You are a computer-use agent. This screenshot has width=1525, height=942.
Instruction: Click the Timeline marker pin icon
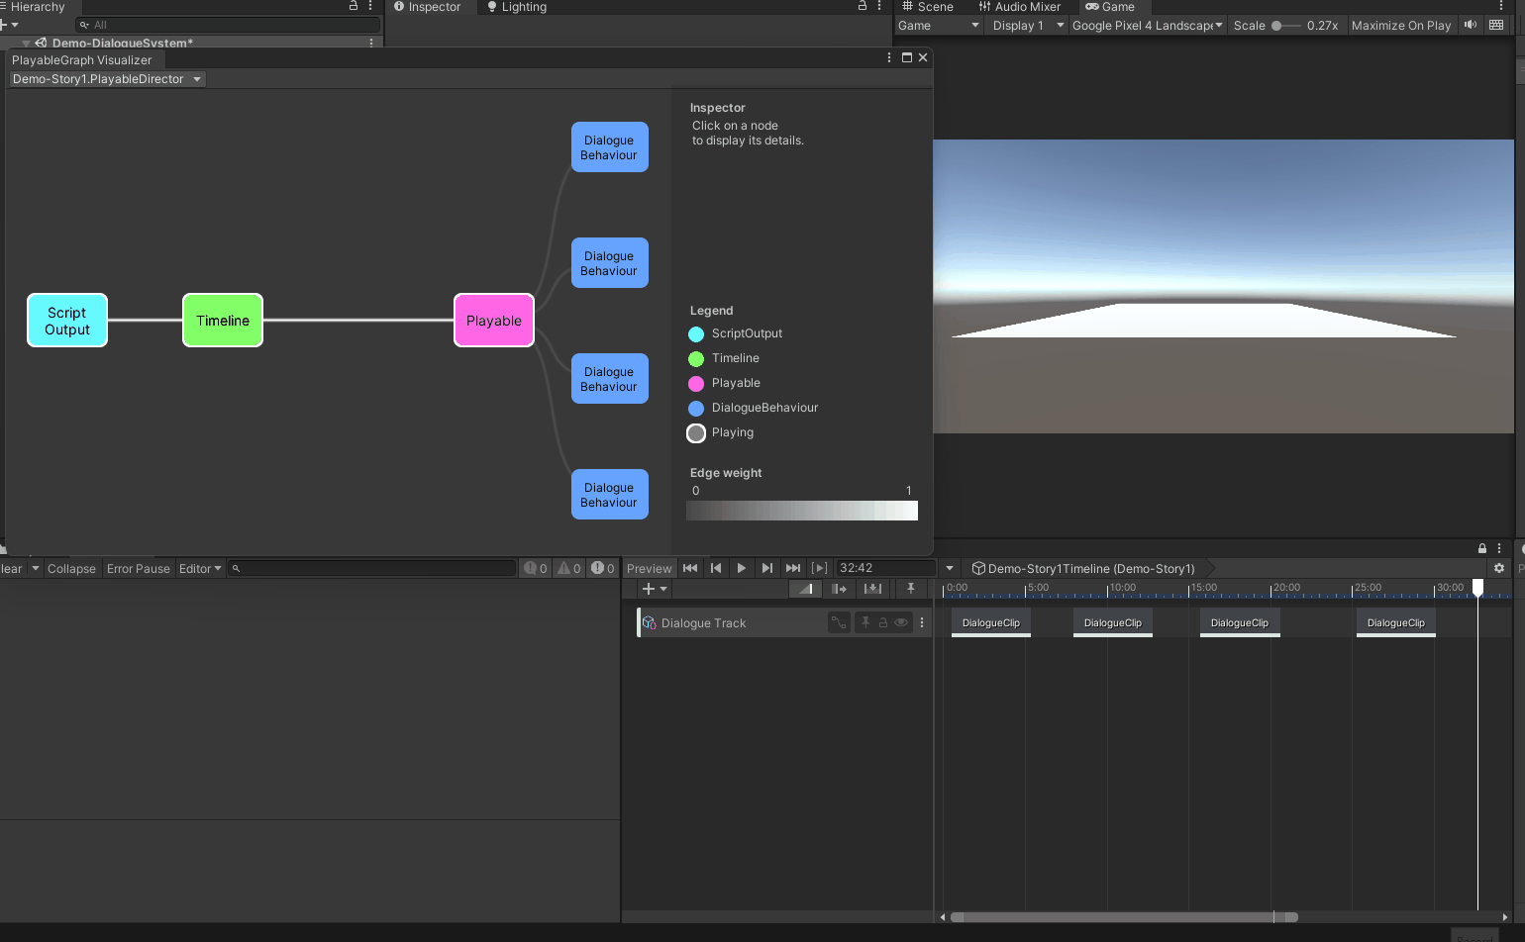(910, 589)
